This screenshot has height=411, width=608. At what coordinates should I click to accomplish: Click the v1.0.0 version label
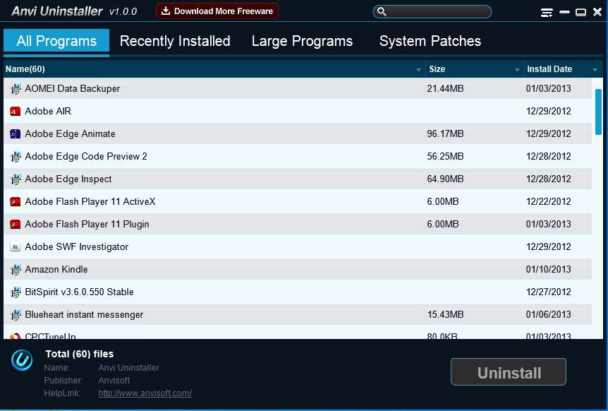click(123, 11)
